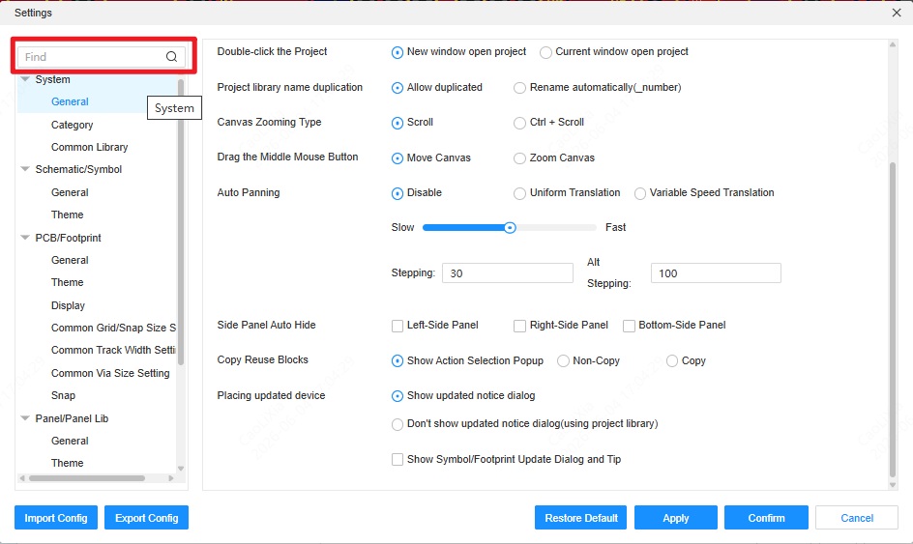Open Common Track Width Setting page
The image size is (913, 544).
113,350
